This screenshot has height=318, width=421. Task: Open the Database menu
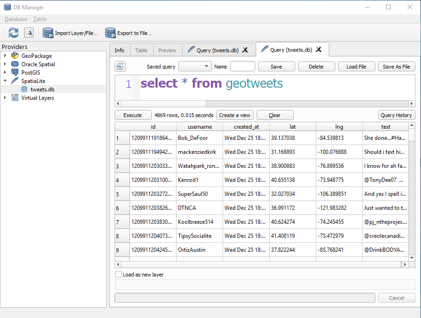16,19
